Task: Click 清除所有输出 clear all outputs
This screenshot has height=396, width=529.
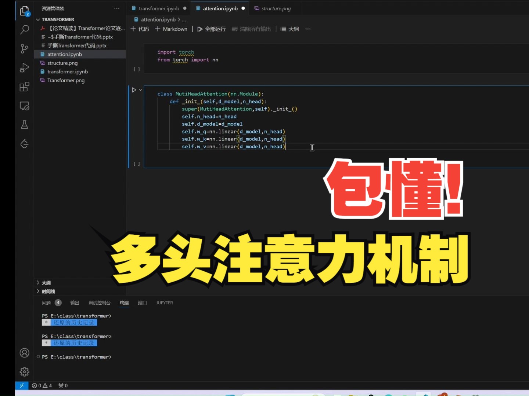Action: [x=251, y=29]
